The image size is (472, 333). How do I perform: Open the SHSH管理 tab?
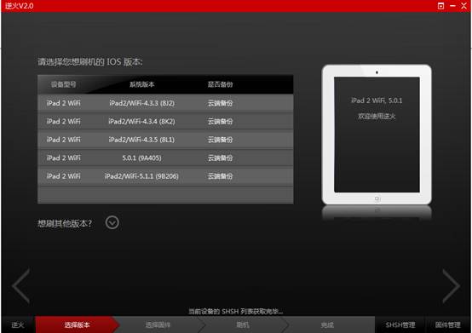coord(400,324)
